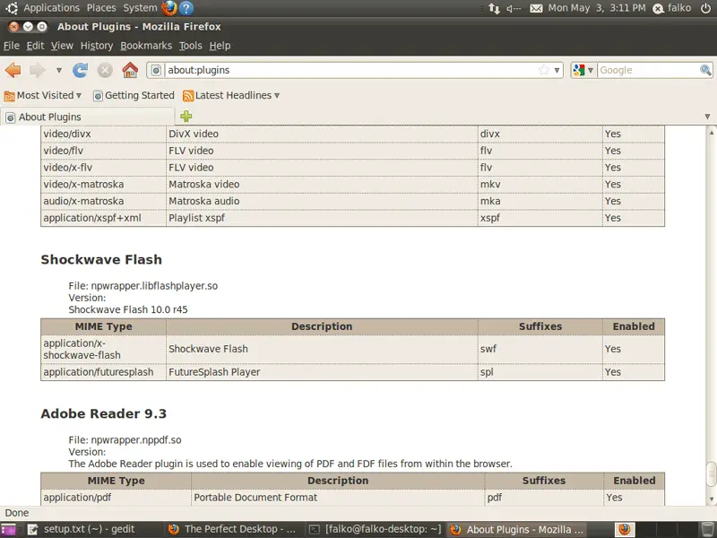Open the Help menu
Screen dimensions: 717x538
tap(220, 46)
